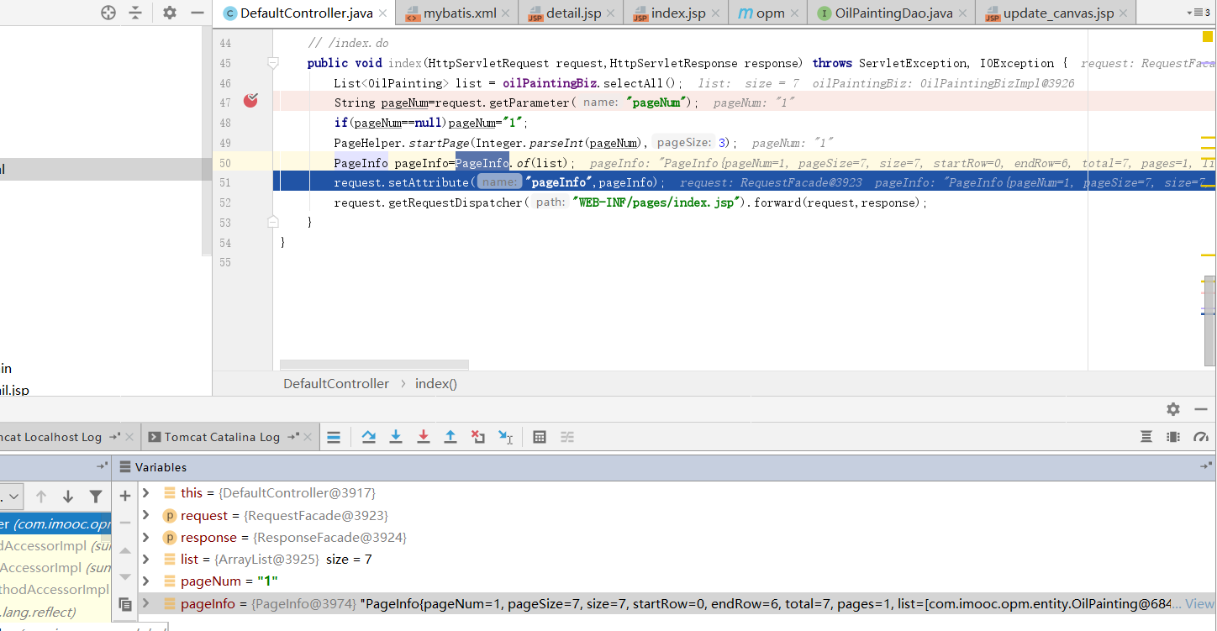
Task: Click the Trace Current Stream Chain icon
Action: click(x=567, y=437)
